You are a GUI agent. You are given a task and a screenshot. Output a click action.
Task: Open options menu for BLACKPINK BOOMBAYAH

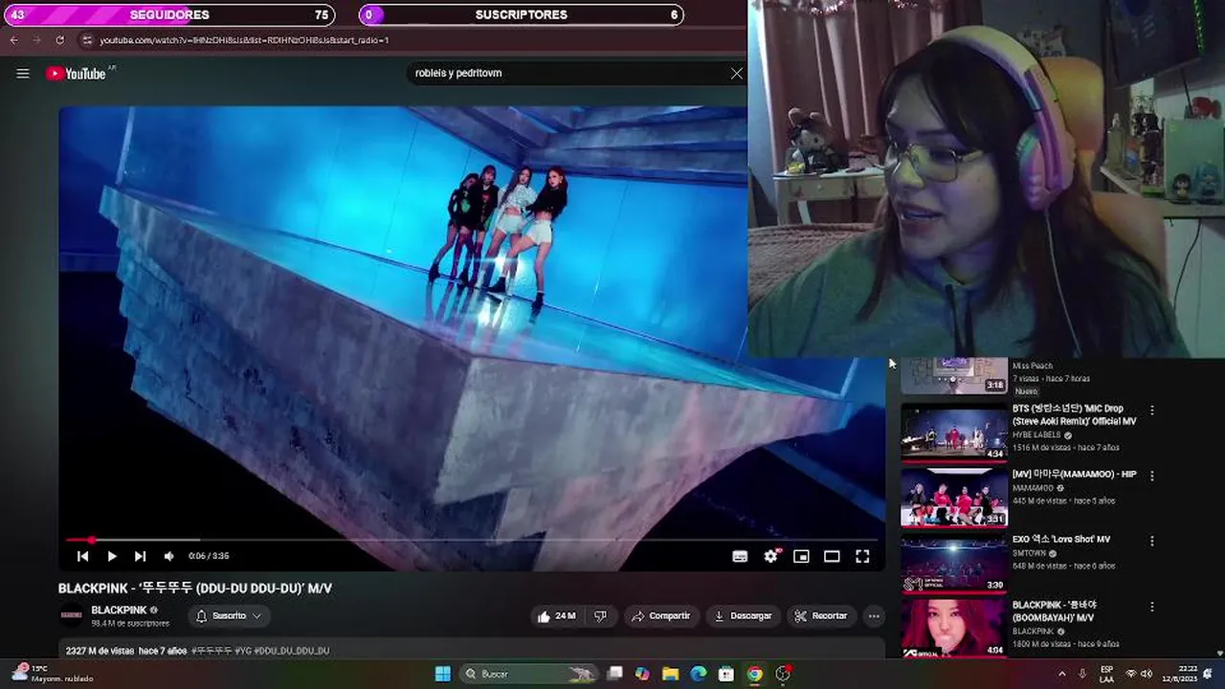[x=1152, y=607]
